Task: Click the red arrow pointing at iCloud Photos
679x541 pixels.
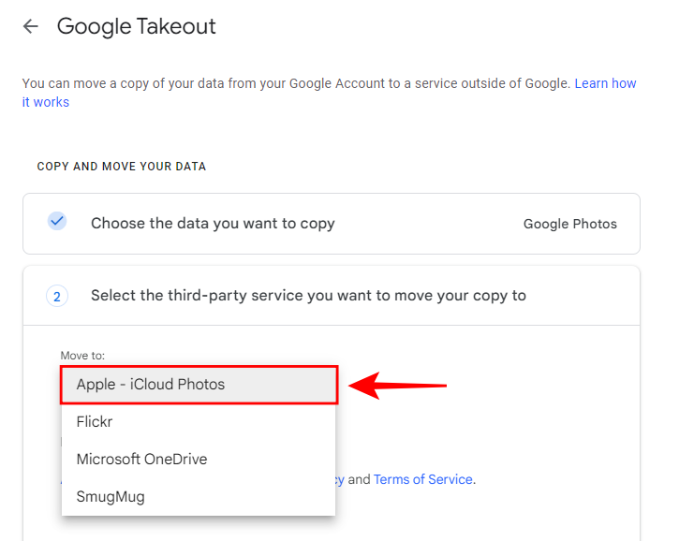Action: pyautogui.click(x=397, y=385)
